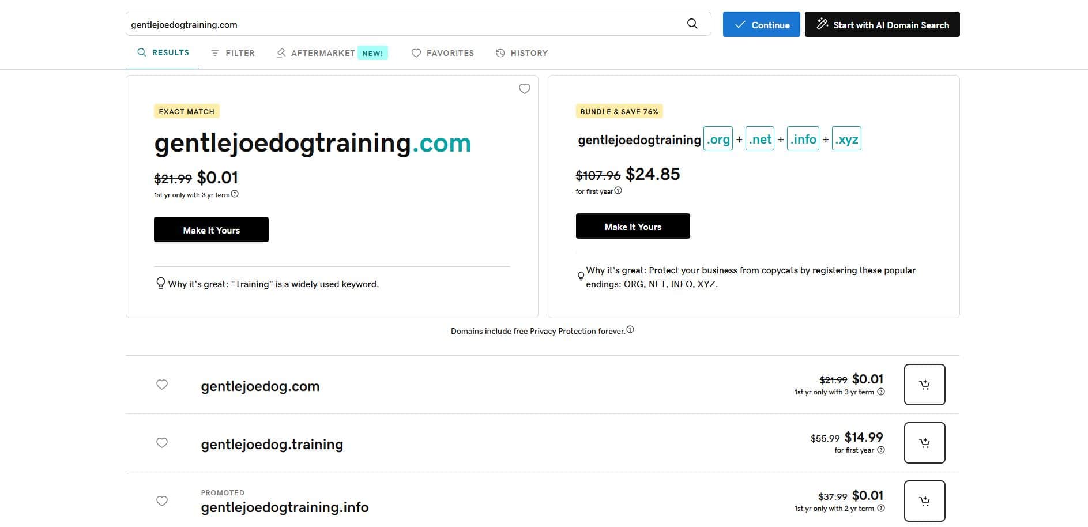Click the search magnifier icon
Image resolution: width=1088 pixels, height=527 pixels.
click(692, 24)
